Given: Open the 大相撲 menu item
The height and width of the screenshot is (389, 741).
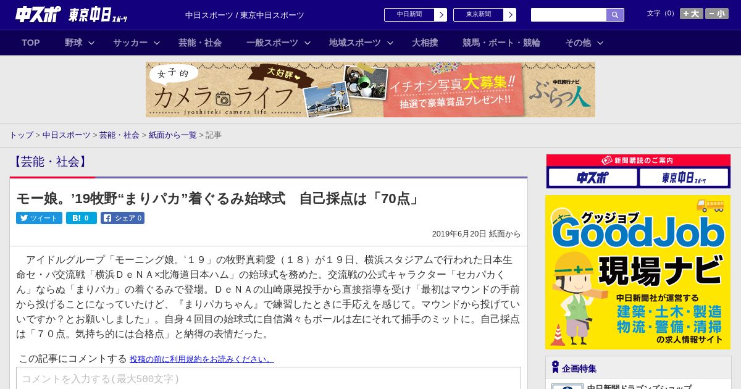Looking at the screenshot, I should (425, 43).
